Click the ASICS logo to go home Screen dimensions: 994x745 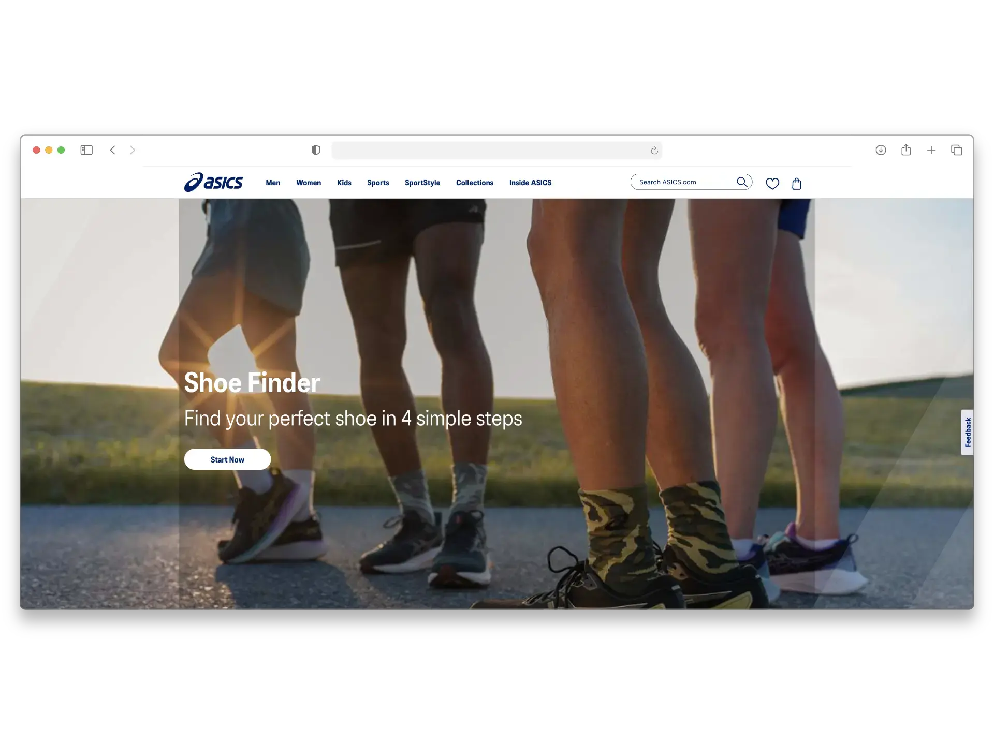tap(213, 182)
